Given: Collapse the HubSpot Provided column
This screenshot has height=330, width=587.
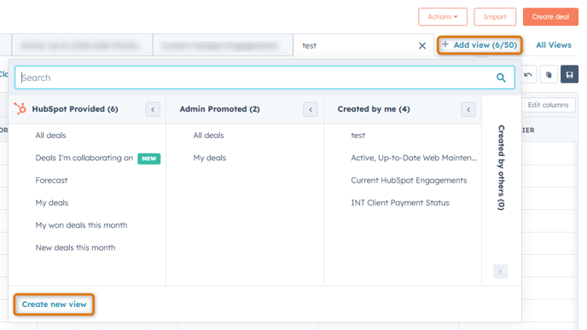Looking at the screenshot, I should tap(153, 110).
